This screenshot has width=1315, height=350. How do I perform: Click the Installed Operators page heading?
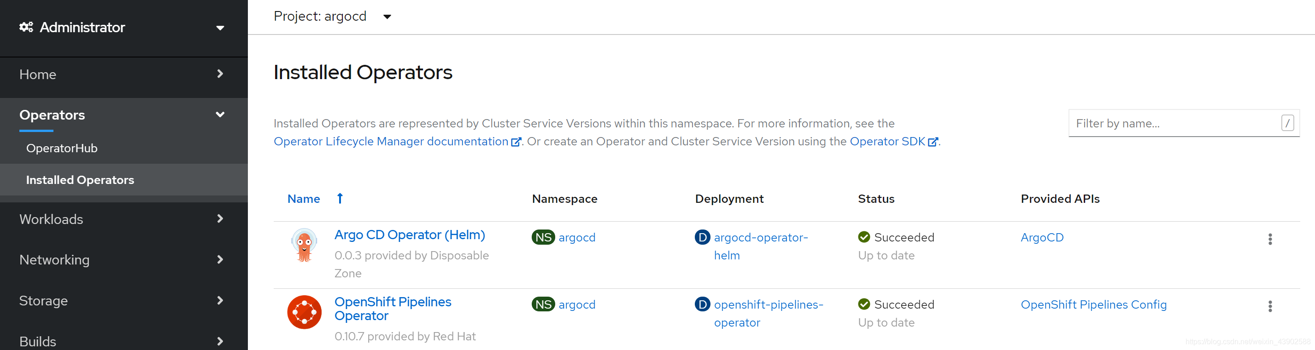(x=363, y=72)
